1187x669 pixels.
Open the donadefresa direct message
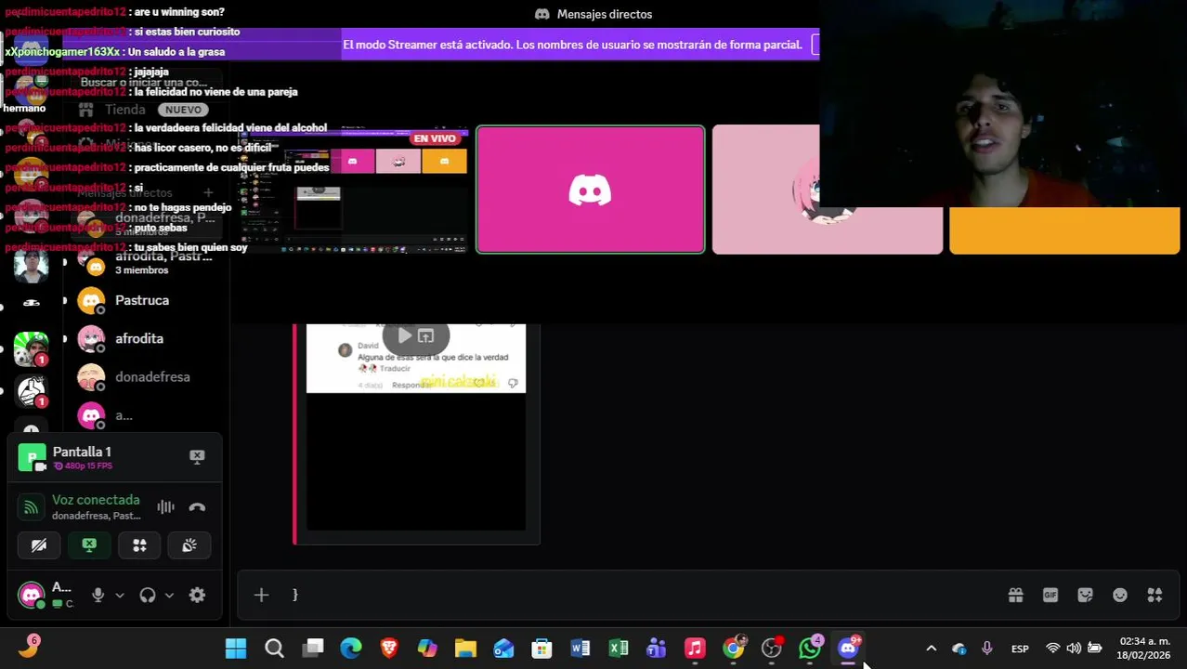click(x=147, y=377)
